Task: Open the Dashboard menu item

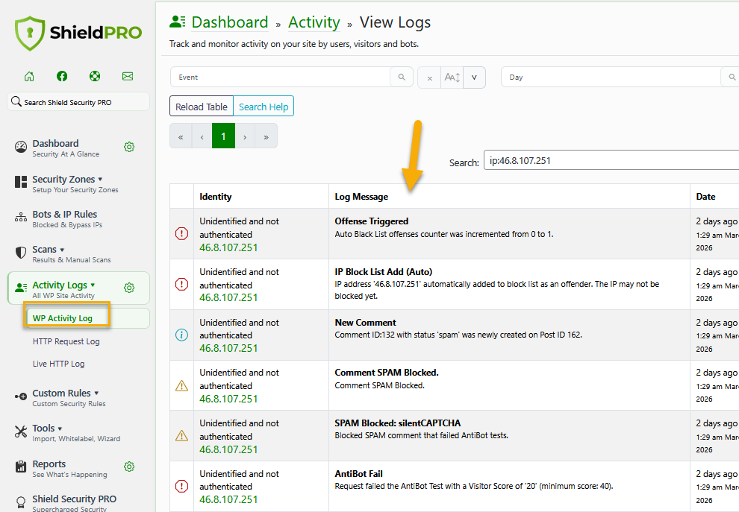Action: 66,148
